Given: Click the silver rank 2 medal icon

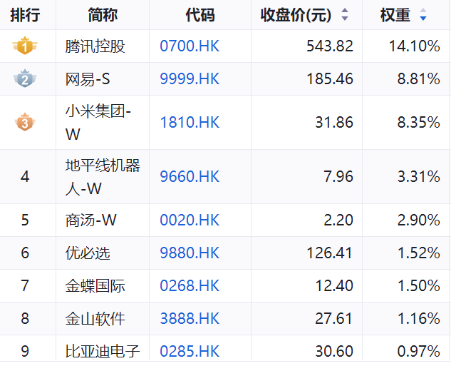Looking at the screenshot, I should point(25,78).
